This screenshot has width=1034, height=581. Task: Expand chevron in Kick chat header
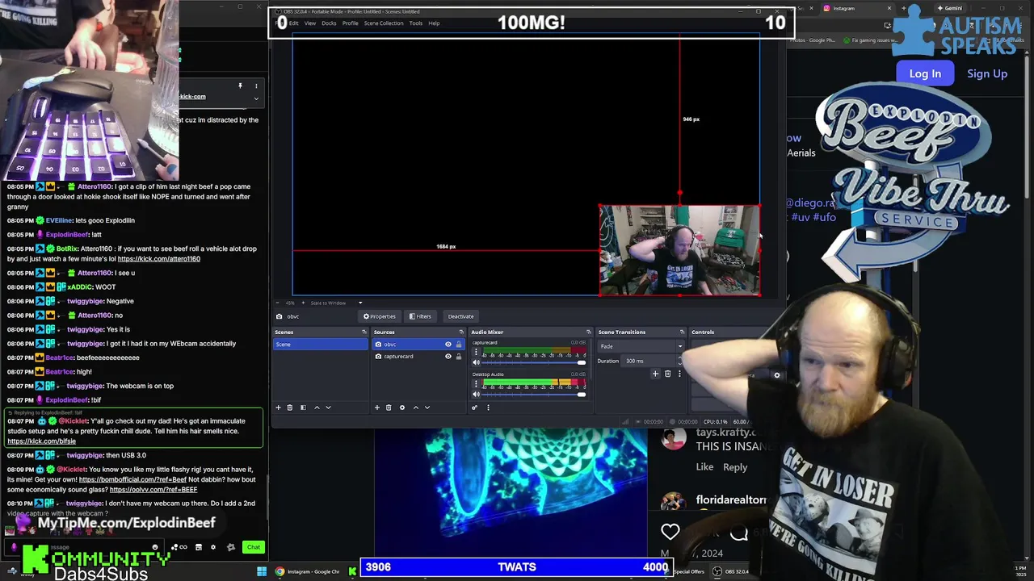[256, 98]
